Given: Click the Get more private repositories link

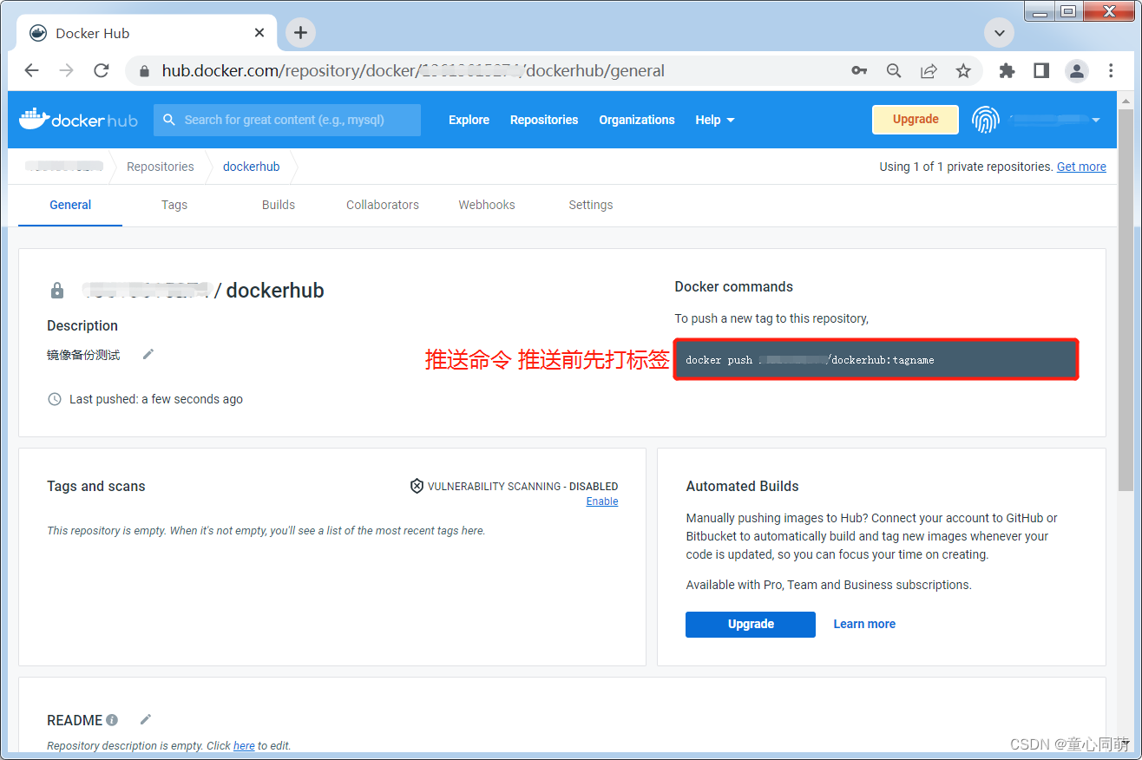Looking at the screenshot, I should [1081, 166].
